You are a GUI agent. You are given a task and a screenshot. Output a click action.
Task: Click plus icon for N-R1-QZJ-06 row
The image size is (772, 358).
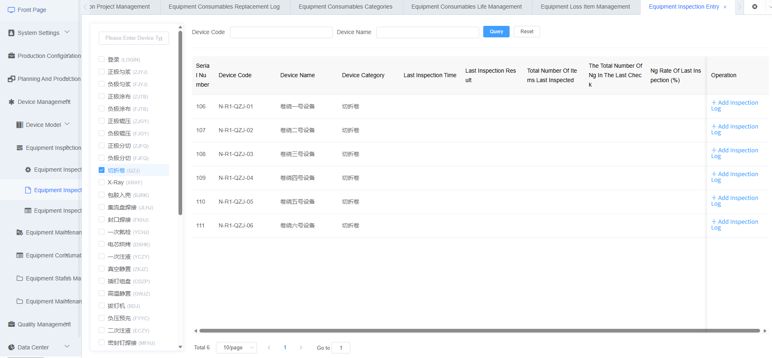point(714,222)
